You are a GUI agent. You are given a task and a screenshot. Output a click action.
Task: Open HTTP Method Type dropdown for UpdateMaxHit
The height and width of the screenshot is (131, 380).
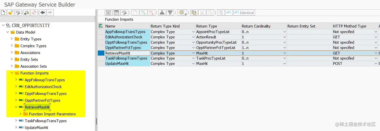(376, 64)
